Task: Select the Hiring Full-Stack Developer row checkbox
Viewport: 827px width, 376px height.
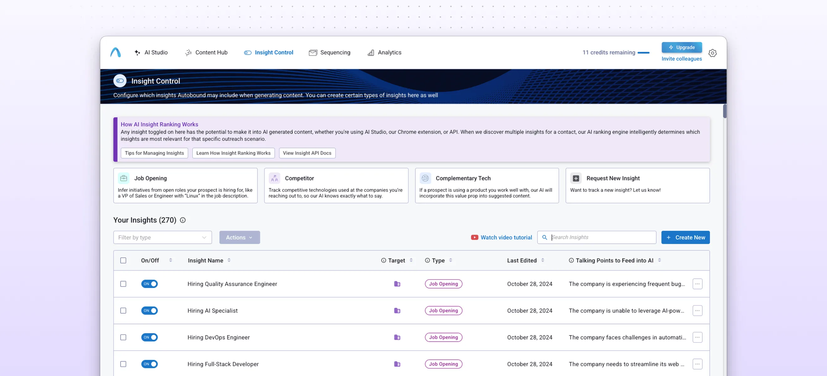Action: tap(123, 364)
